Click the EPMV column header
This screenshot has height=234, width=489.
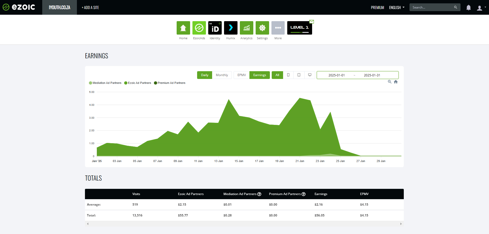(x=364, y=194)
